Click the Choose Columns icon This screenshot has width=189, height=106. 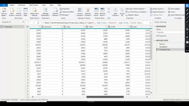(80, 10)
